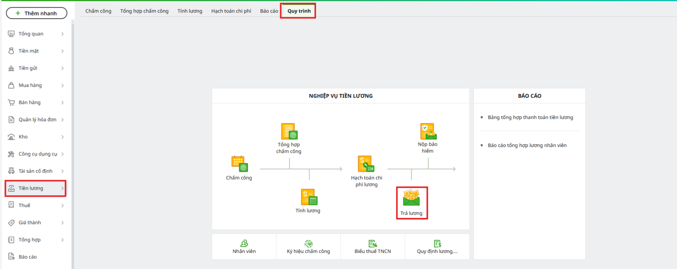
Task: Expand the Mua hàng submenu arrow
Action: pyautogui.click(x=62, y=85)
